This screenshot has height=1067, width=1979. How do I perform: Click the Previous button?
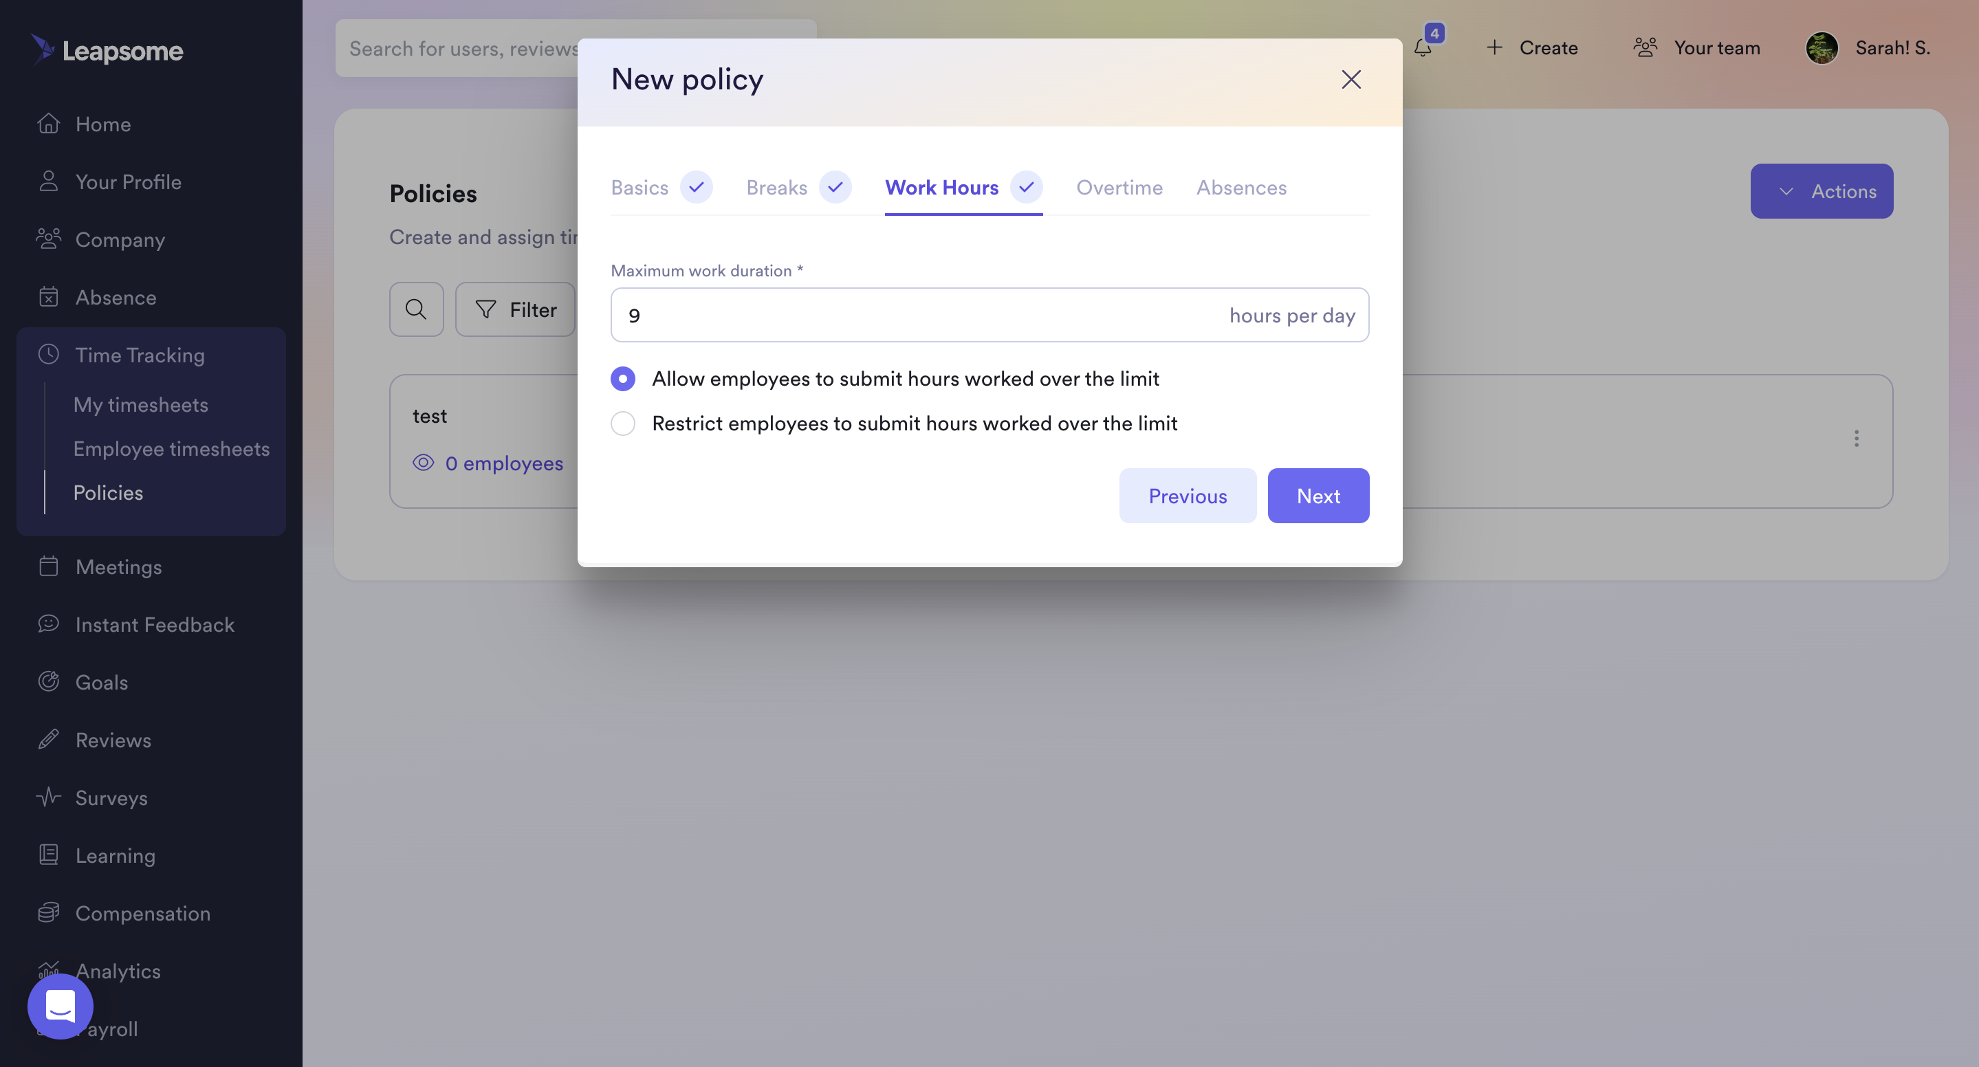[x=1188, y=496]
